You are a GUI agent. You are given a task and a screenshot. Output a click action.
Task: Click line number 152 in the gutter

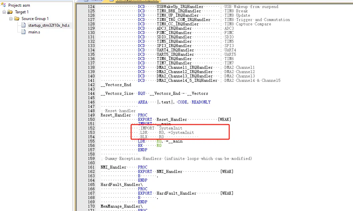click(91, 128)
